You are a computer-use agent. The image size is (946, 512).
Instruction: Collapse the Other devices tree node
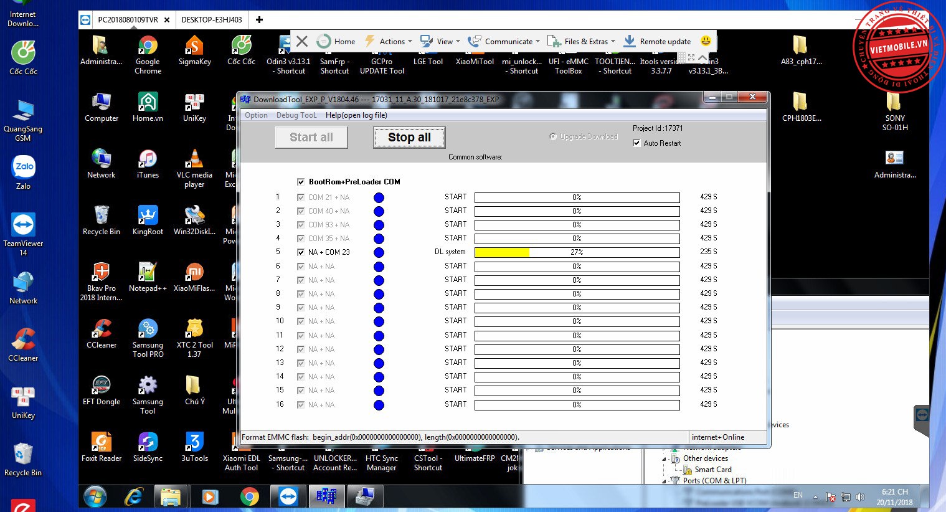click(x=665, y=458)
